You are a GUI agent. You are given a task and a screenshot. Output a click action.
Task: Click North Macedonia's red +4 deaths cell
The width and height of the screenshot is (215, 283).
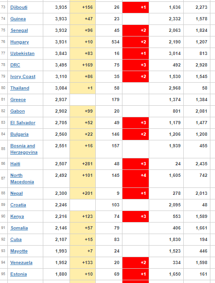coord(136,179)
